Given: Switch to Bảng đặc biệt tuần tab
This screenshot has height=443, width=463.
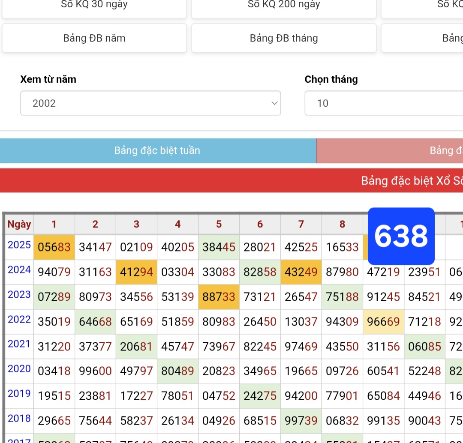Looking at the screenshot, I should click(x=157, y=150).
